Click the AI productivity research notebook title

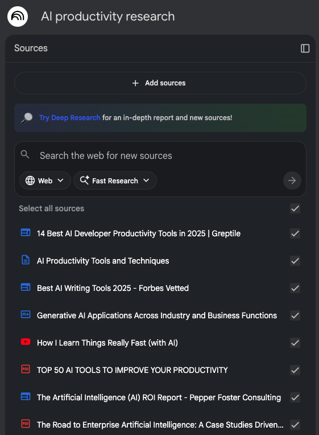(x=108, y=17)
